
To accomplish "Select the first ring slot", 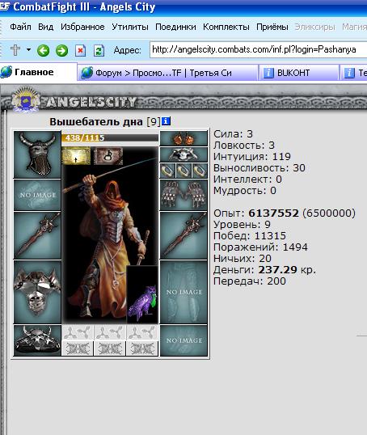I will 167,171.
